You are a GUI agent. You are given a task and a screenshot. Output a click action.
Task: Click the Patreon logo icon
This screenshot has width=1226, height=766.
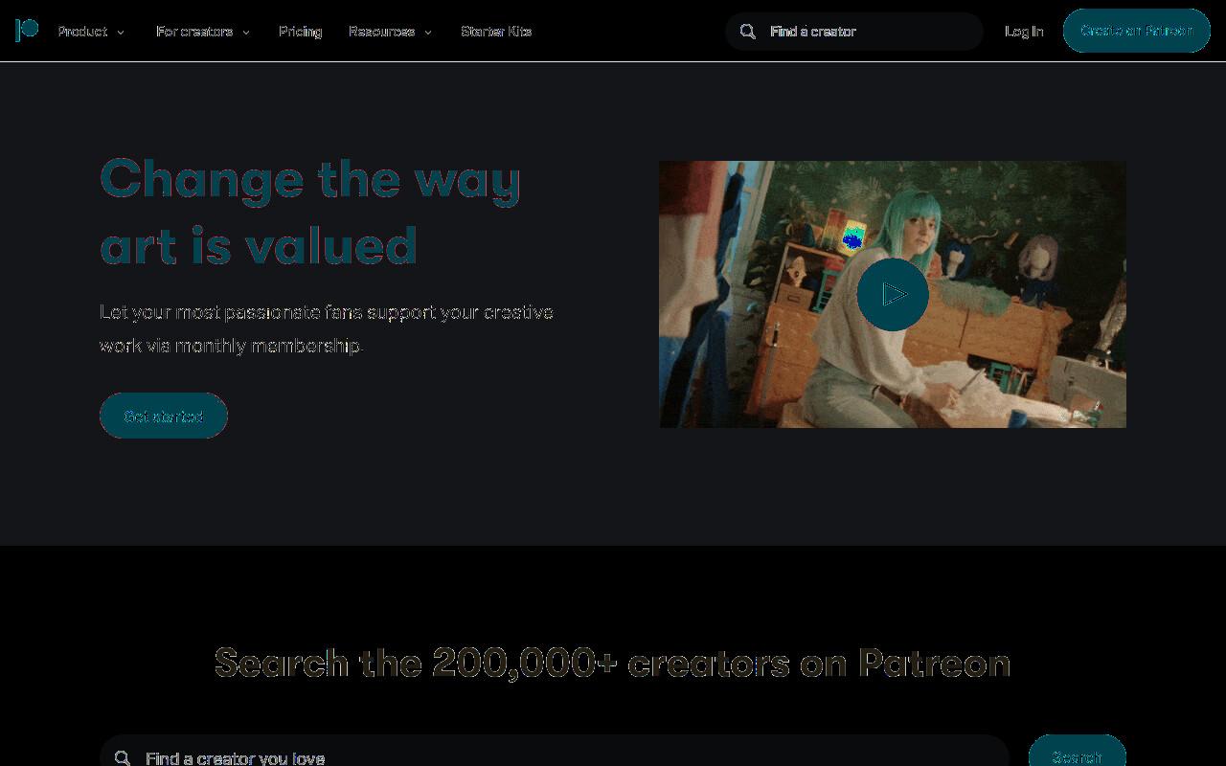coord(27,31)
